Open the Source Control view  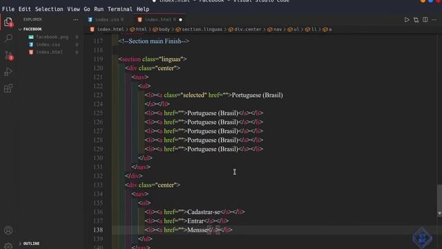point(8,55)
